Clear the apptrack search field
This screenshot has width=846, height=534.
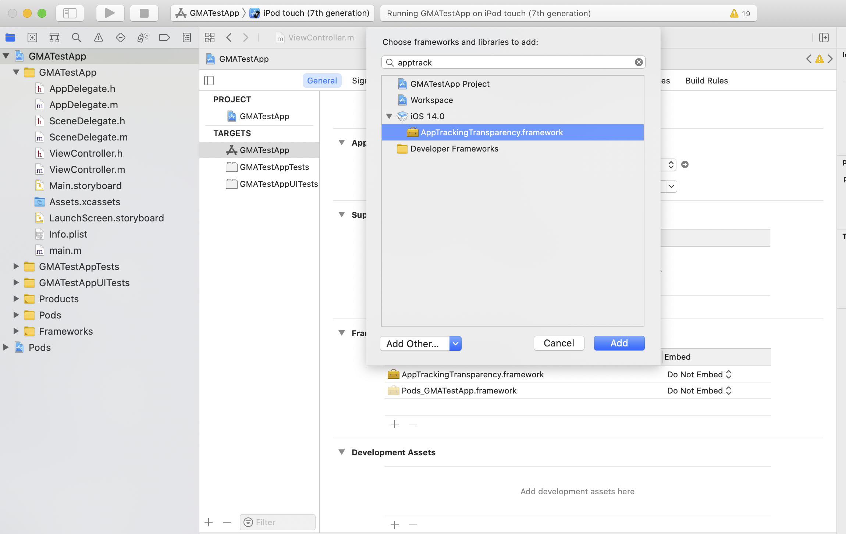click(x=639, y=63)
